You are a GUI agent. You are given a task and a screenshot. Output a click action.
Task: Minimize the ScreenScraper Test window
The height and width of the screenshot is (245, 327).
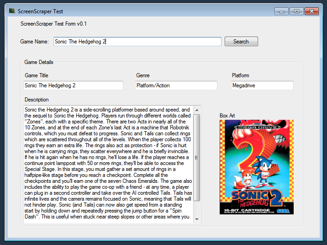coord(281,11)
